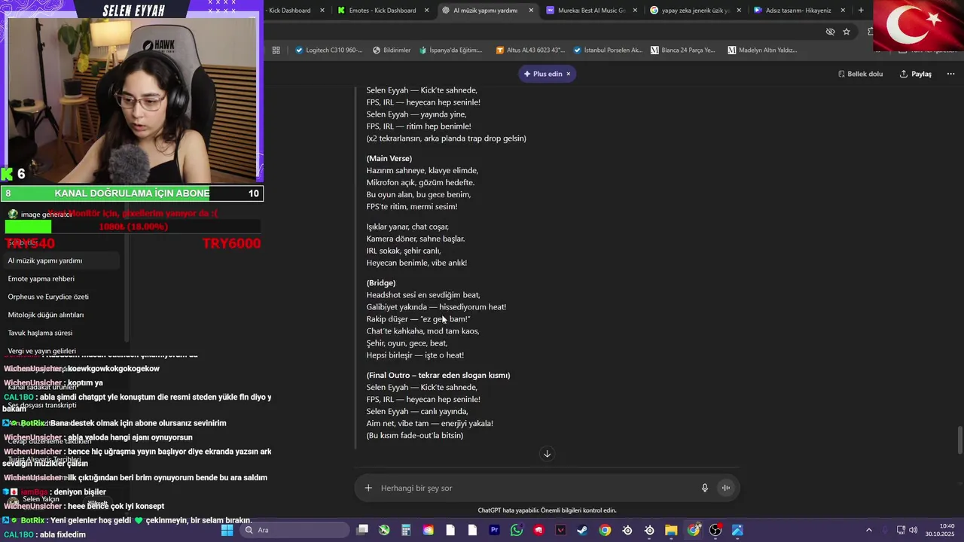Open the Bildirimler bookmark

click(392, 50)
